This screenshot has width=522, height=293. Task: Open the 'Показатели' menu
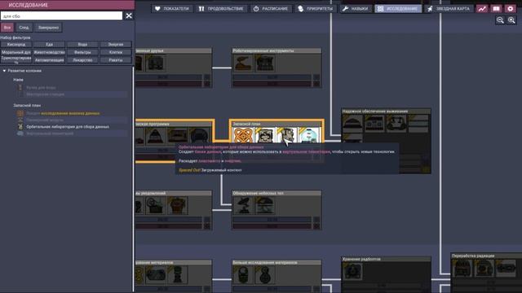172,9
